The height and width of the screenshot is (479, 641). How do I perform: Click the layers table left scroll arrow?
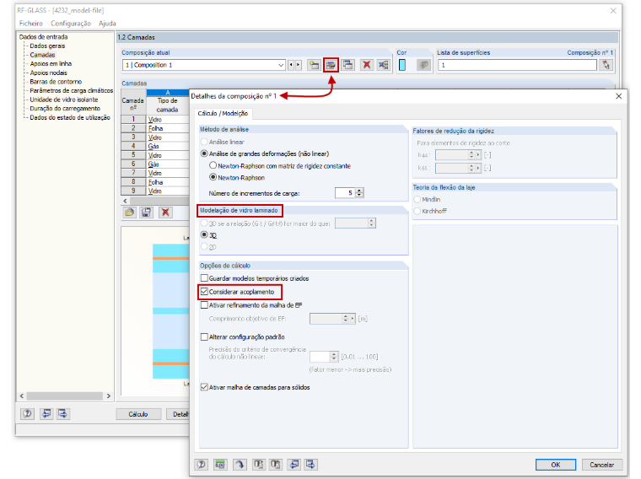(125, 201)
